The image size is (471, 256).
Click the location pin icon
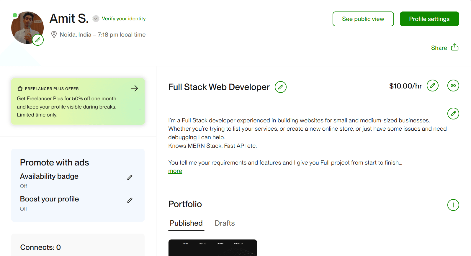pos(54,35)
